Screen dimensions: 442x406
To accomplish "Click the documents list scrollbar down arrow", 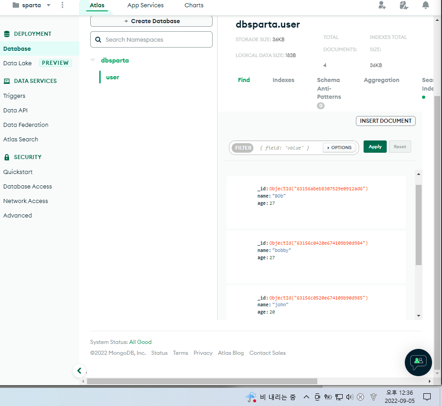I will coord(418,316).
